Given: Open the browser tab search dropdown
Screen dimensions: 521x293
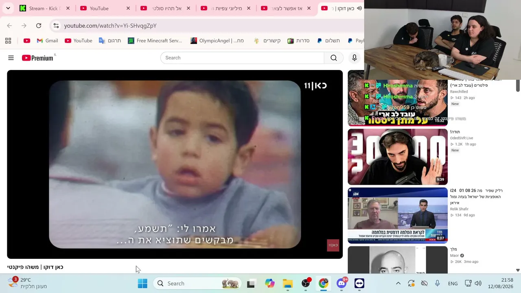Looking at the screenshot, I should tap(8, 8).
